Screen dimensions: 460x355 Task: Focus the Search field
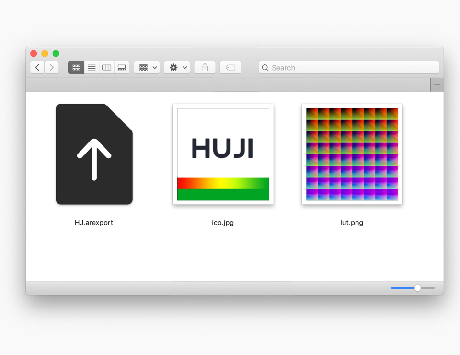point(349,68)
